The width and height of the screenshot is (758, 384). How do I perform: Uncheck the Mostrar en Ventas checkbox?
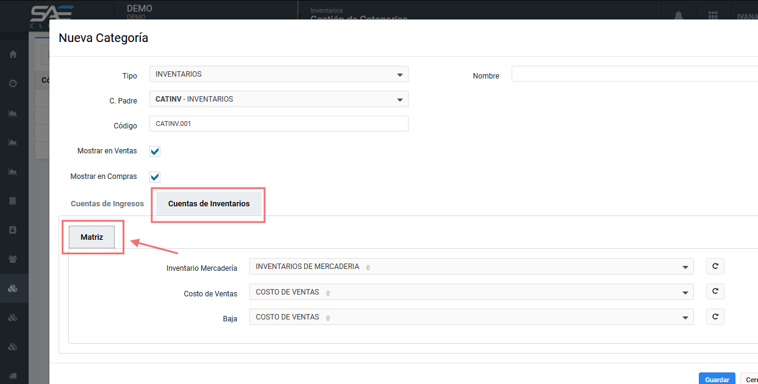[155, 152]
